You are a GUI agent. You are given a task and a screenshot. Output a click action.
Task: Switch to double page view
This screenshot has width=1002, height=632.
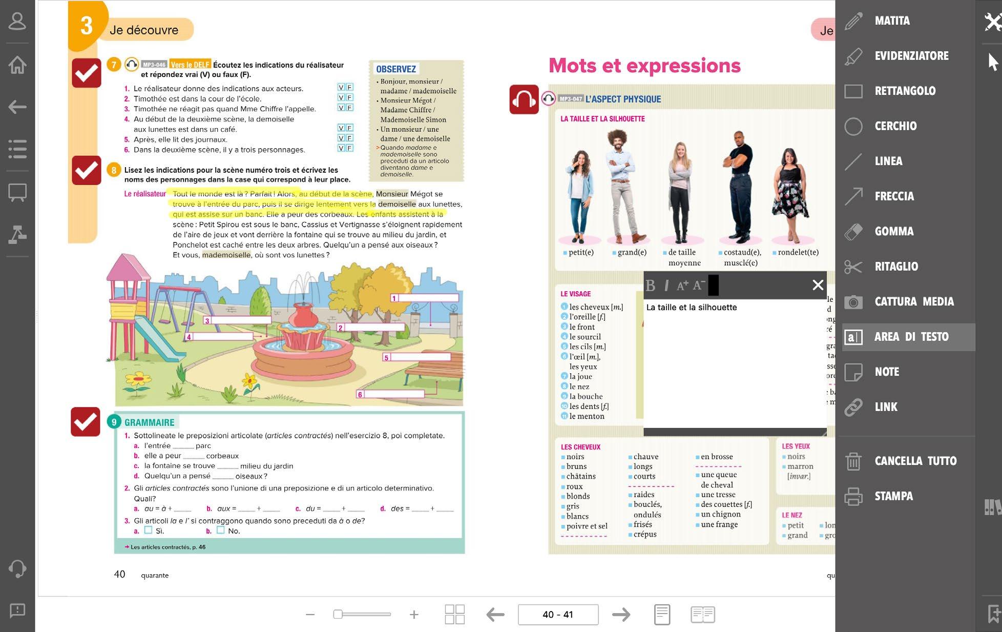702,615
